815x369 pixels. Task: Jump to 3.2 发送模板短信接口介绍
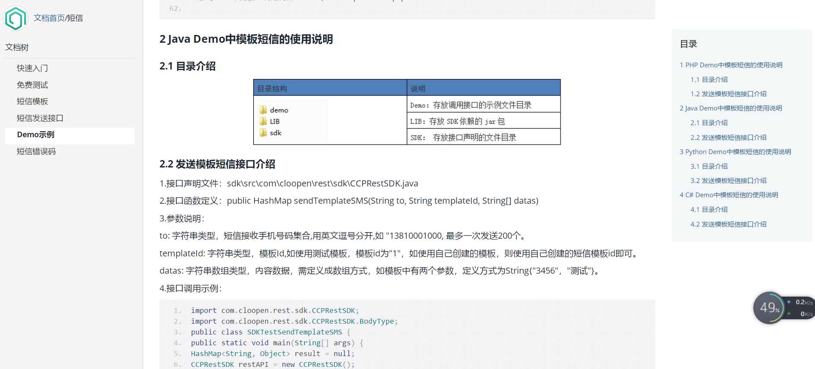click(x=728, y=181)
